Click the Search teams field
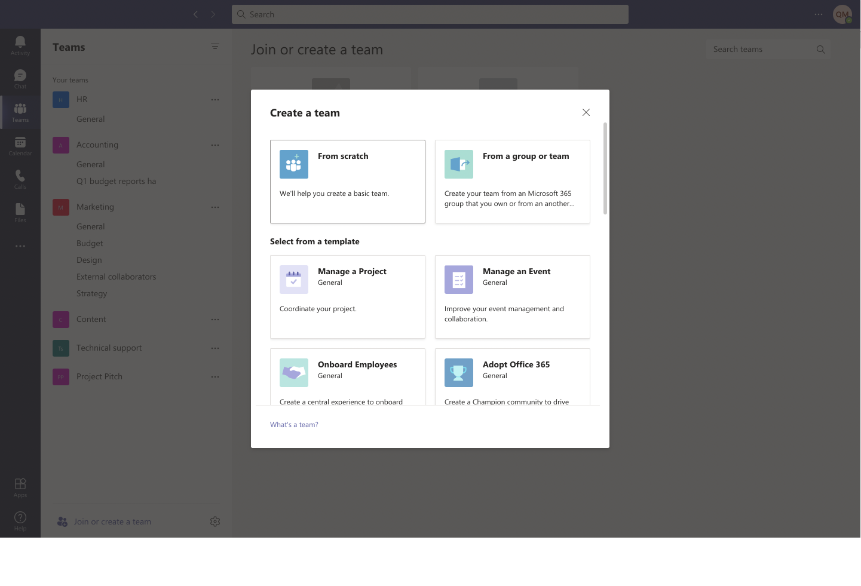 (768, 50)
